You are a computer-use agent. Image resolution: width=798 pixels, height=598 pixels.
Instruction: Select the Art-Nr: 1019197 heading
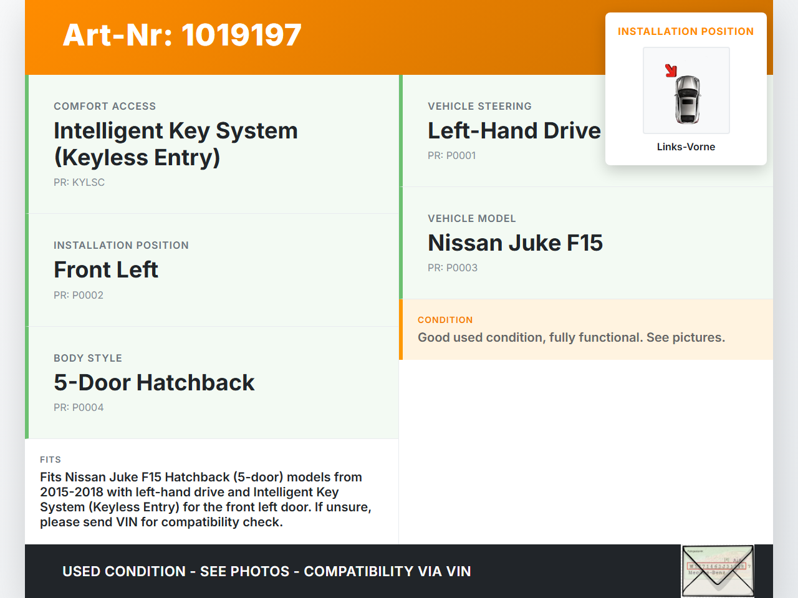[182, 35]
